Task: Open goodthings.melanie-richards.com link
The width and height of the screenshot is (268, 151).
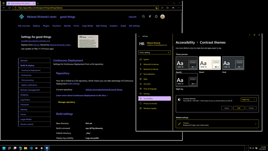Action: [x=35, y=41]
